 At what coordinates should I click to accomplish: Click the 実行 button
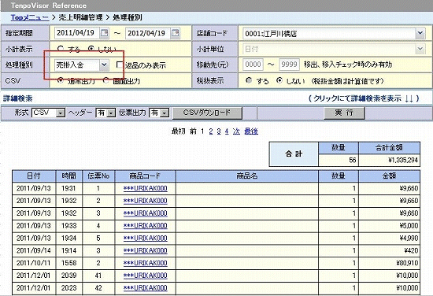pyautogui.click(x=344, y=113)
